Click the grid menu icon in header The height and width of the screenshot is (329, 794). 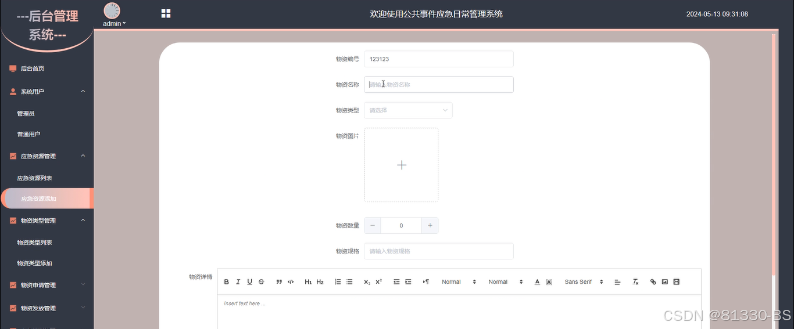166,13
